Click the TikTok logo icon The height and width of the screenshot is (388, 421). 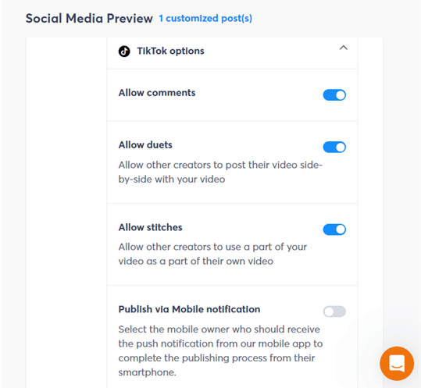pyautogui.click(x=124, y=52)
